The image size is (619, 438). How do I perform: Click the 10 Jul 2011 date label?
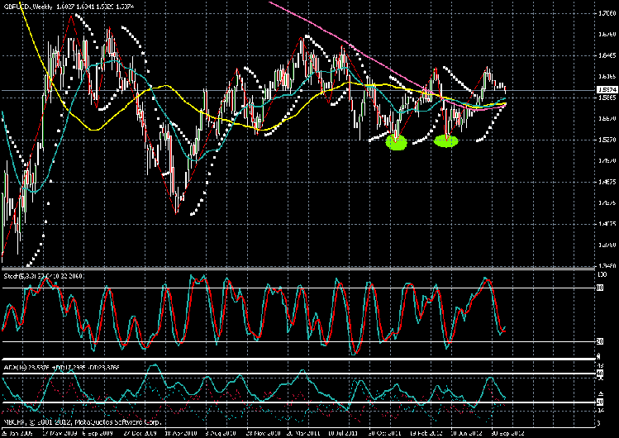pos(343,433)
